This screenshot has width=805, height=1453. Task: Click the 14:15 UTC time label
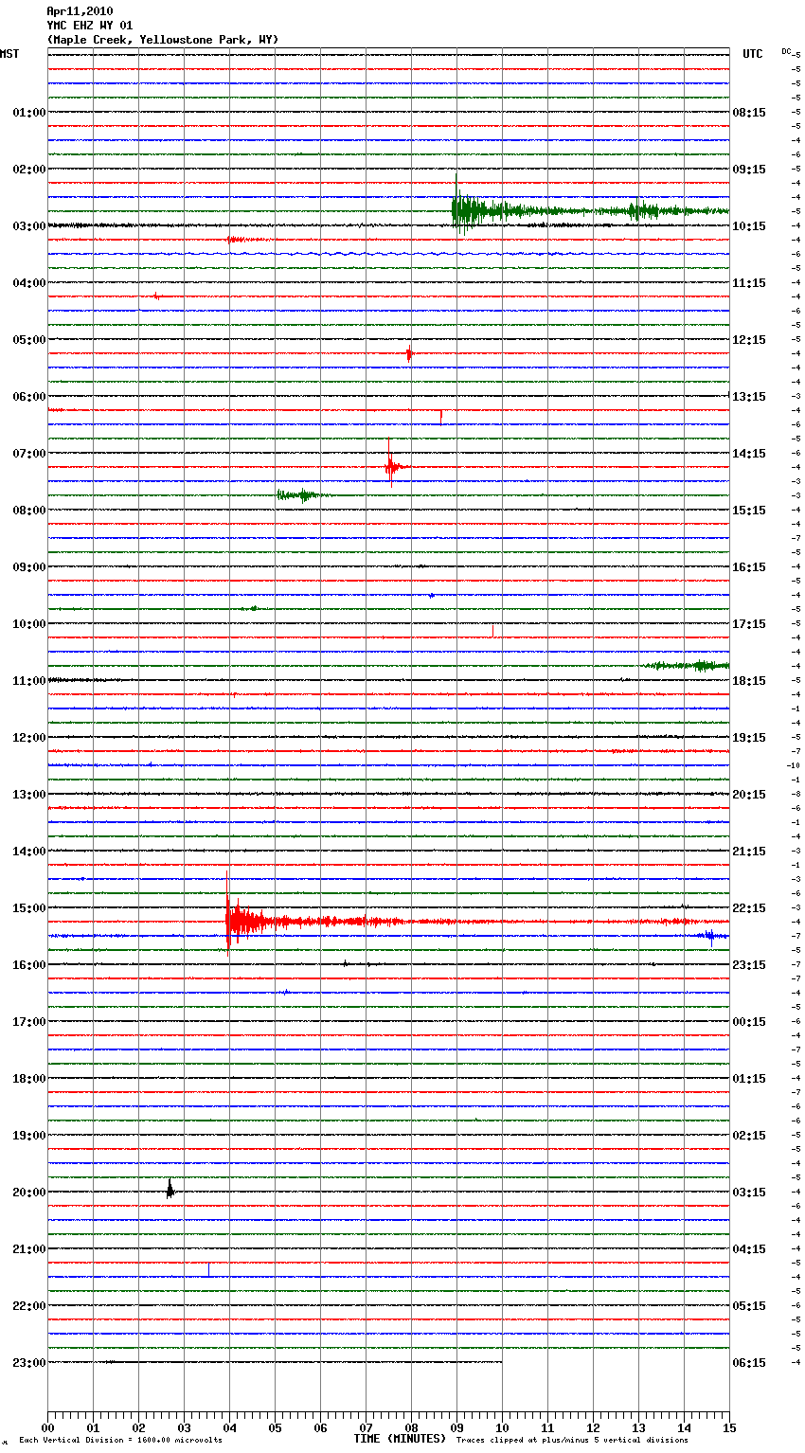[x=749, y=454]
